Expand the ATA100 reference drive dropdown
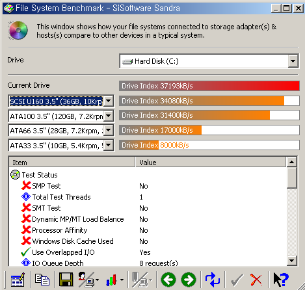 click(108, 116)
